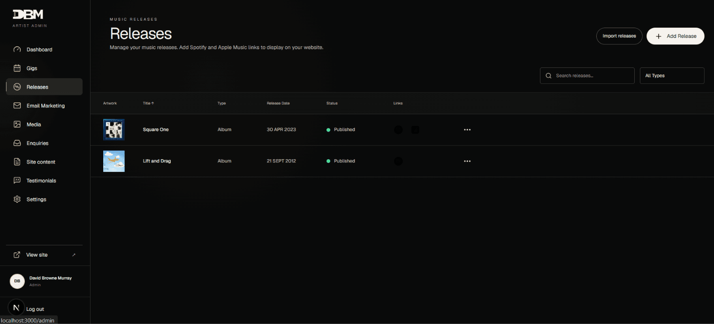714x324 pixels.
Task: Click Published status of Square One
Action: (341, 130)
